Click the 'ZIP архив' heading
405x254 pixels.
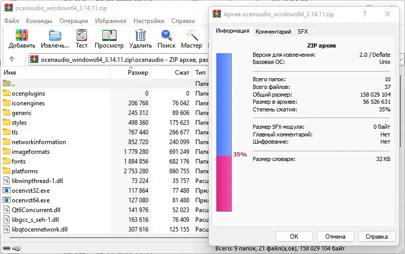coord(321,45)
